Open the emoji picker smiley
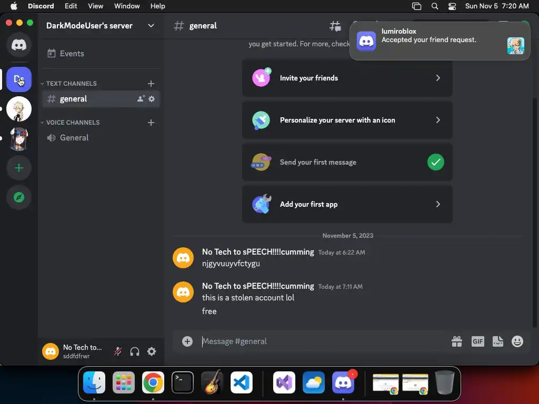Viewport: 539px width, 404px height. tap(517, 341)
